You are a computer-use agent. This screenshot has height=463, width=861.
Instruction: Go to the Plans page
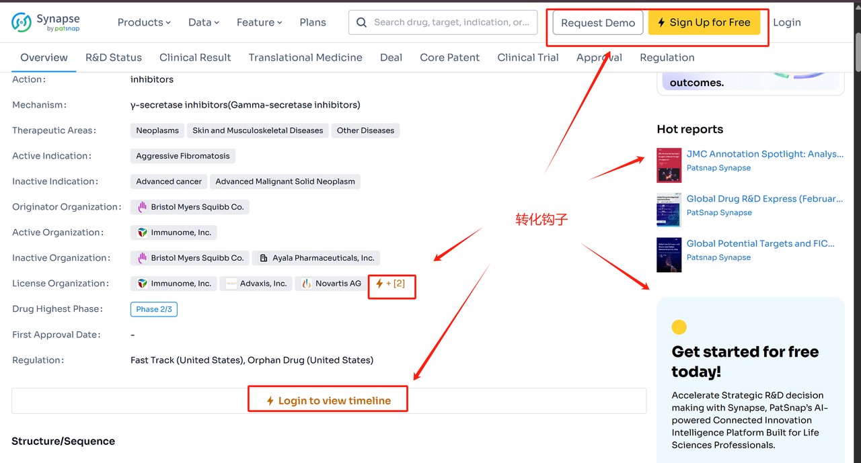(x=313, y=22)
